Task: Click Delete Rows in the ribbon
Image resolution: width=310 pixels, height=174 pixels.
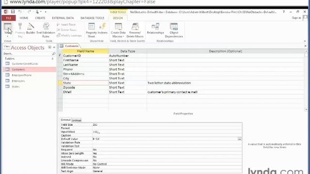Action: 67,30
